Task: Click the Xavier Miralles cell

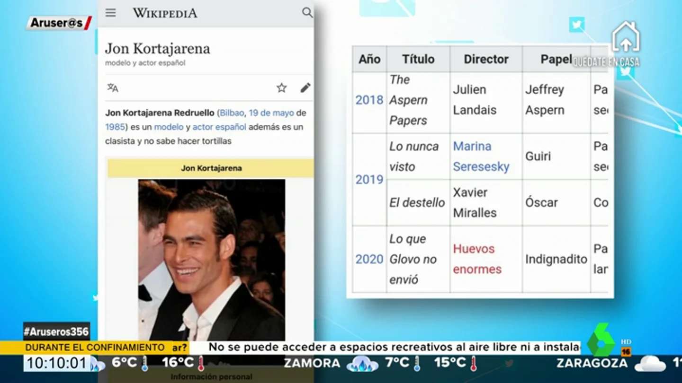Action: (x=486, y=202)
